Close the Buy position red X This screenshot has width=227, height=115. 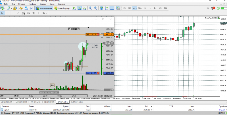click(x=98, y=73)
